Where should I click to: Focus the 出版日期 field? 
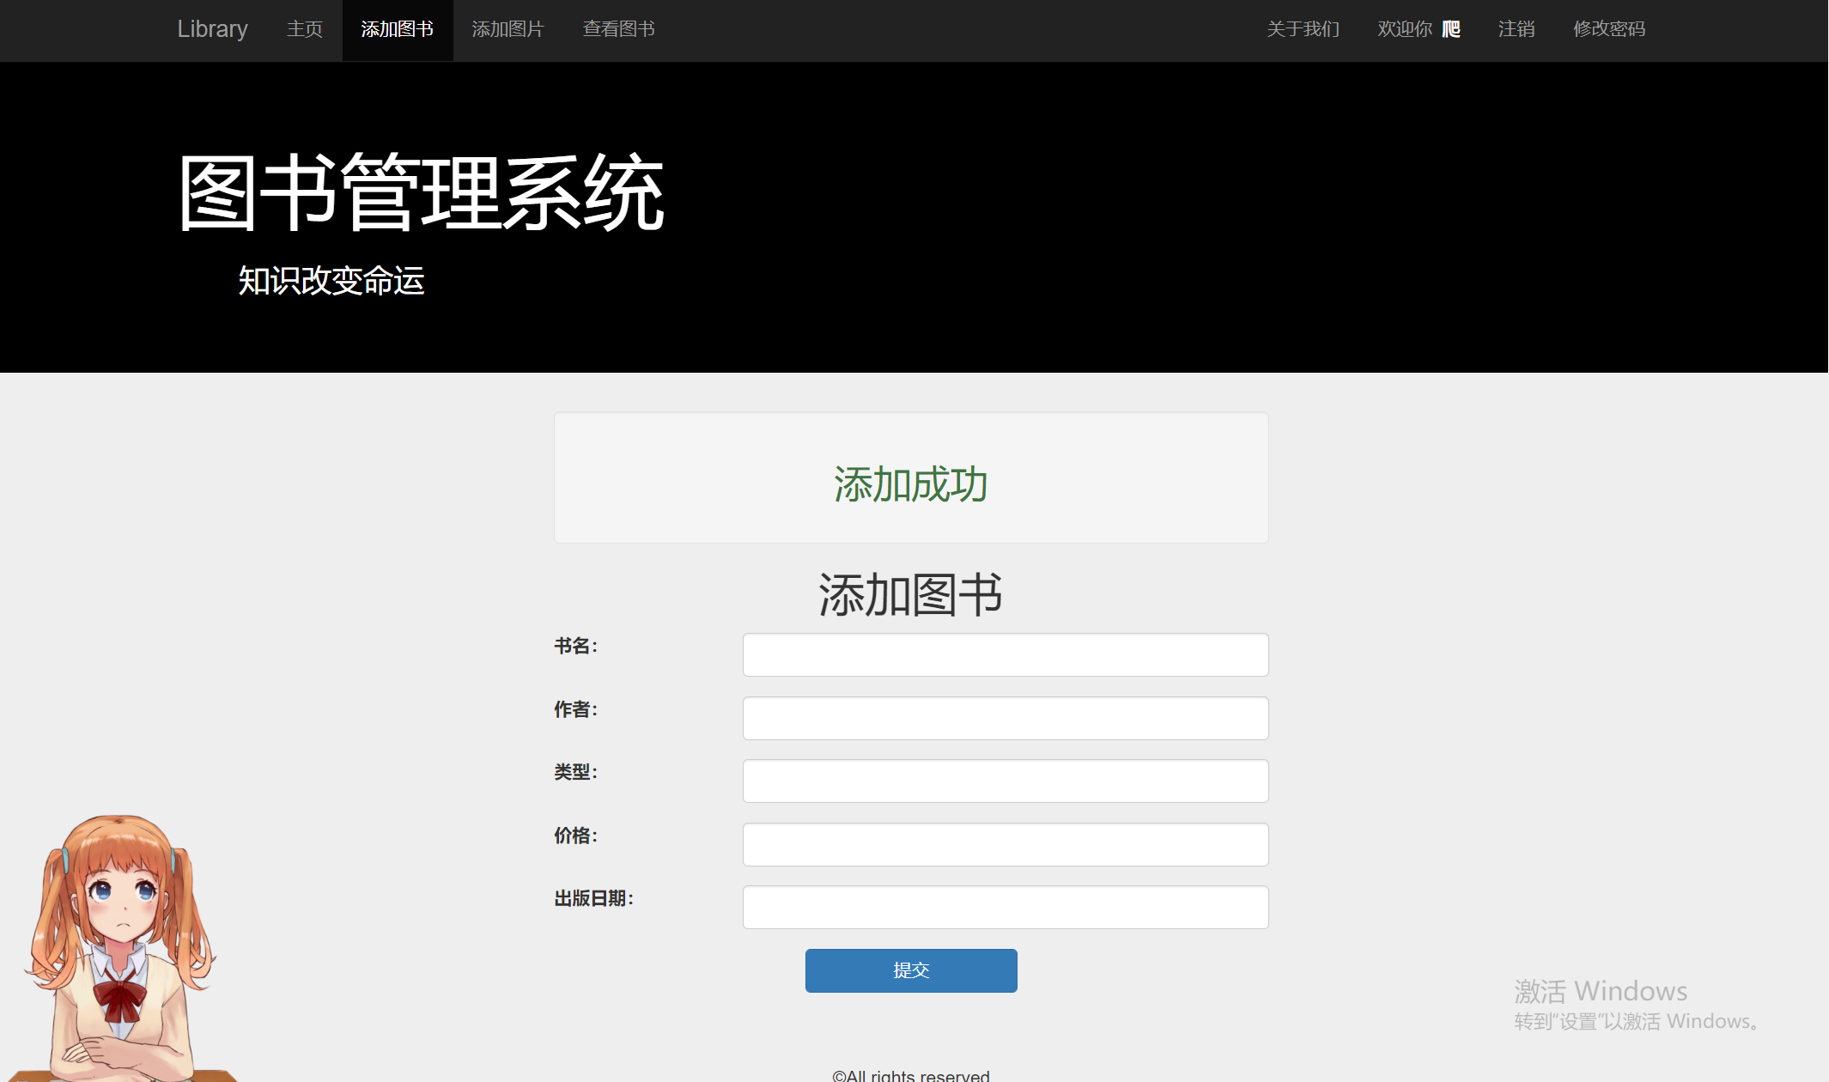tap(1005, 908)
